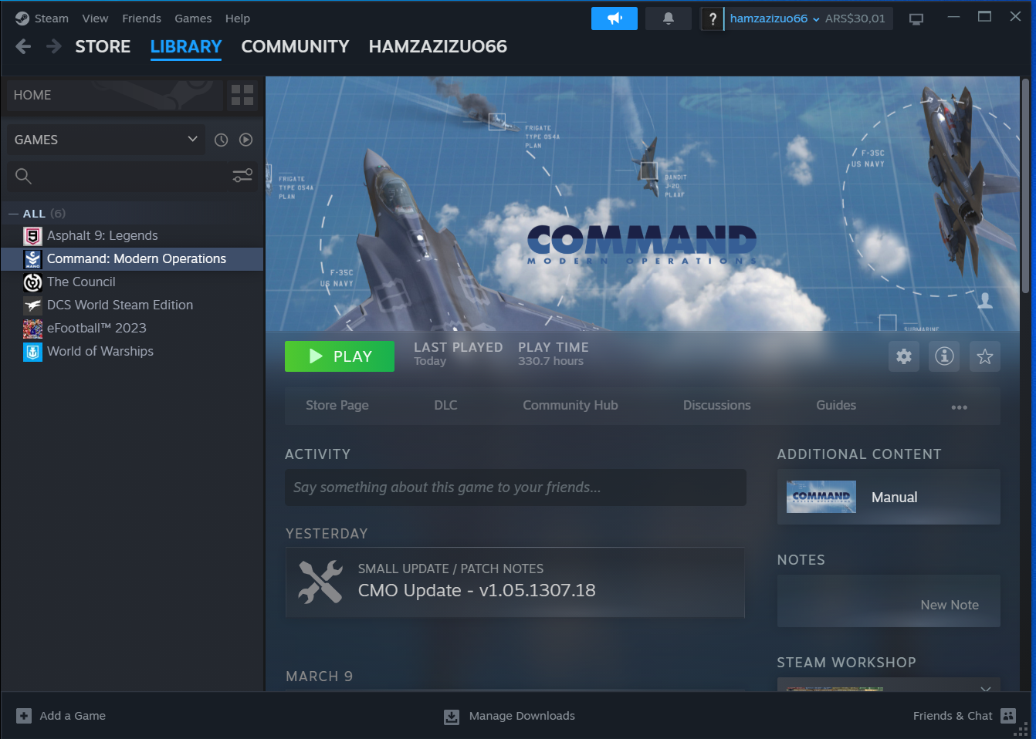1036x739 pixels.
Task: Expand the GAMES filter dropdown
Action: click(107, 140)
